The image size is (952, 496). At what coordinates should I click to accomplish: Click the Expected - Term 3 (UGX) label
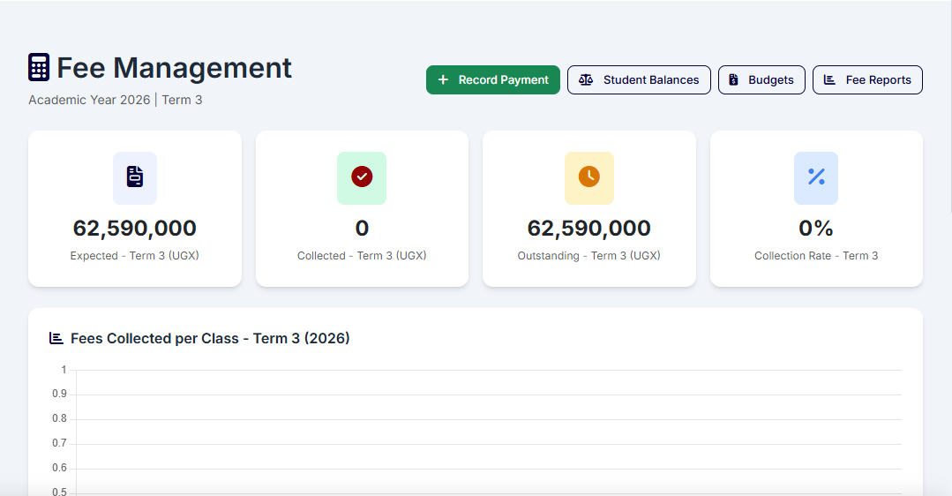tap(135, 256)
